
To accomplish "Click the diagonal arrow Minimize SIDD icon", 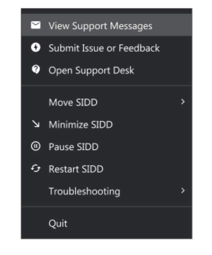I will 36,124.
